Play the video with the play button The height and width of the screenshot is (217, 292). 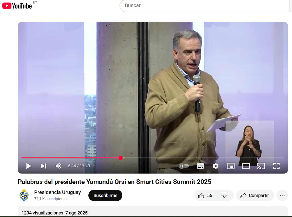click(29, 166)
